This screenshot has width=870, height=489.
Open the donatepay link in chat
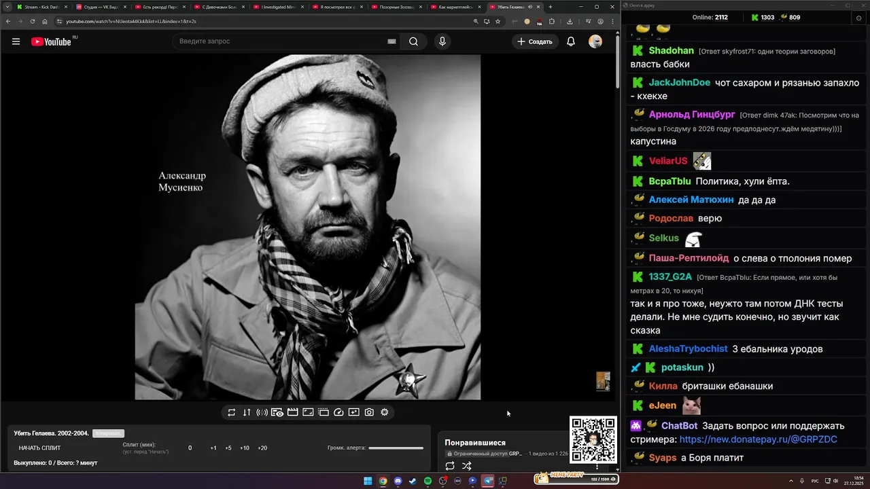coord(758,439)
